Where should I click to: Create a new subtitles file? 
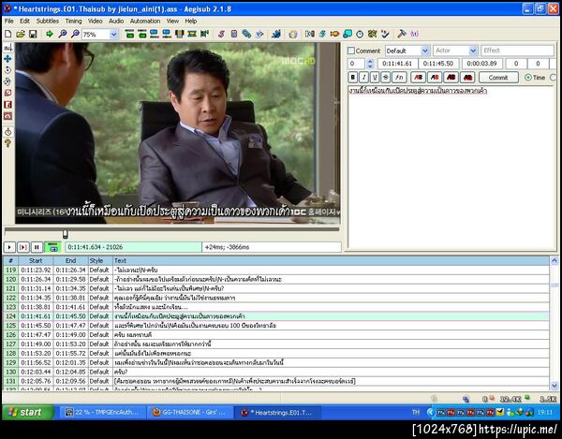coord(7,34)
